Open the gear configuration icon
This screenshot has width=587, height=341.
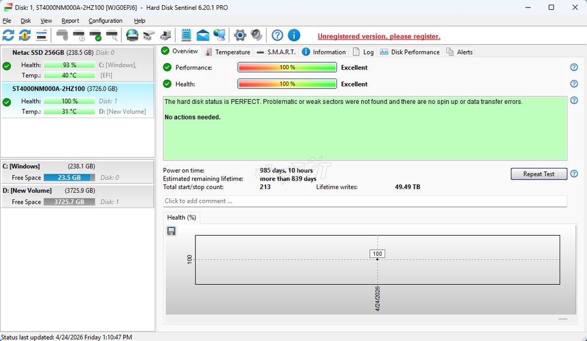click(x=240, y=35)
